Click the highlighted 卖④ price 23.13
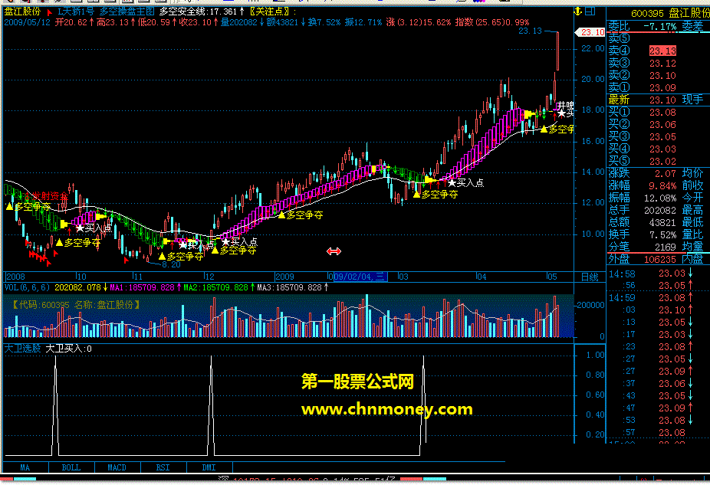This screenshot has width=710, height=485. pos(662,51)
